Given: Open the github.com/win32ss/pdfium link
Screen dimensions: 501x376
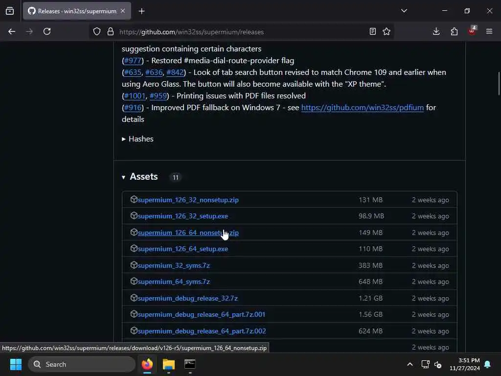Looking at the screenshot, I should point(363,108).
